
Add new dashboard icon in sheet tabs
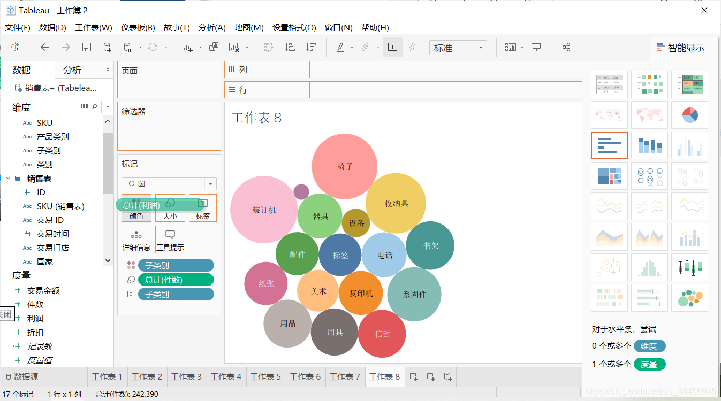click(x=430, y=376)
